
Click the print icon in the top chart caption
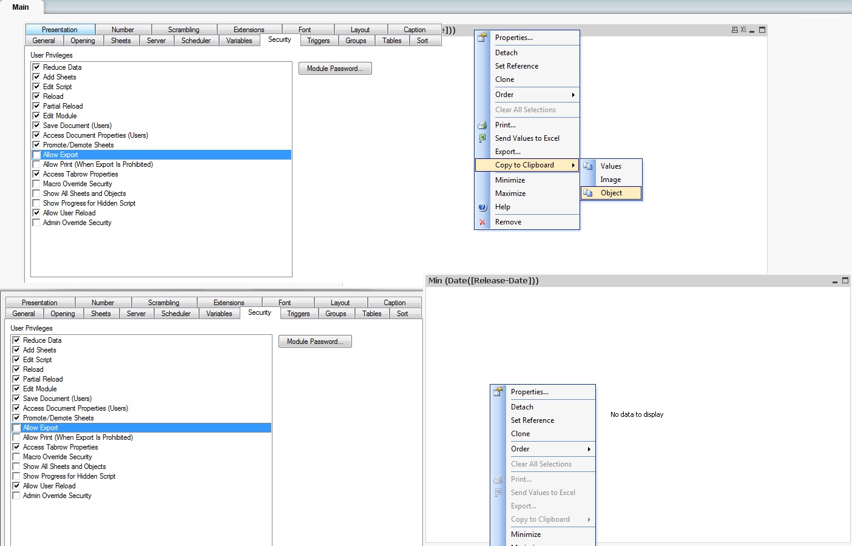pos(734,30)
